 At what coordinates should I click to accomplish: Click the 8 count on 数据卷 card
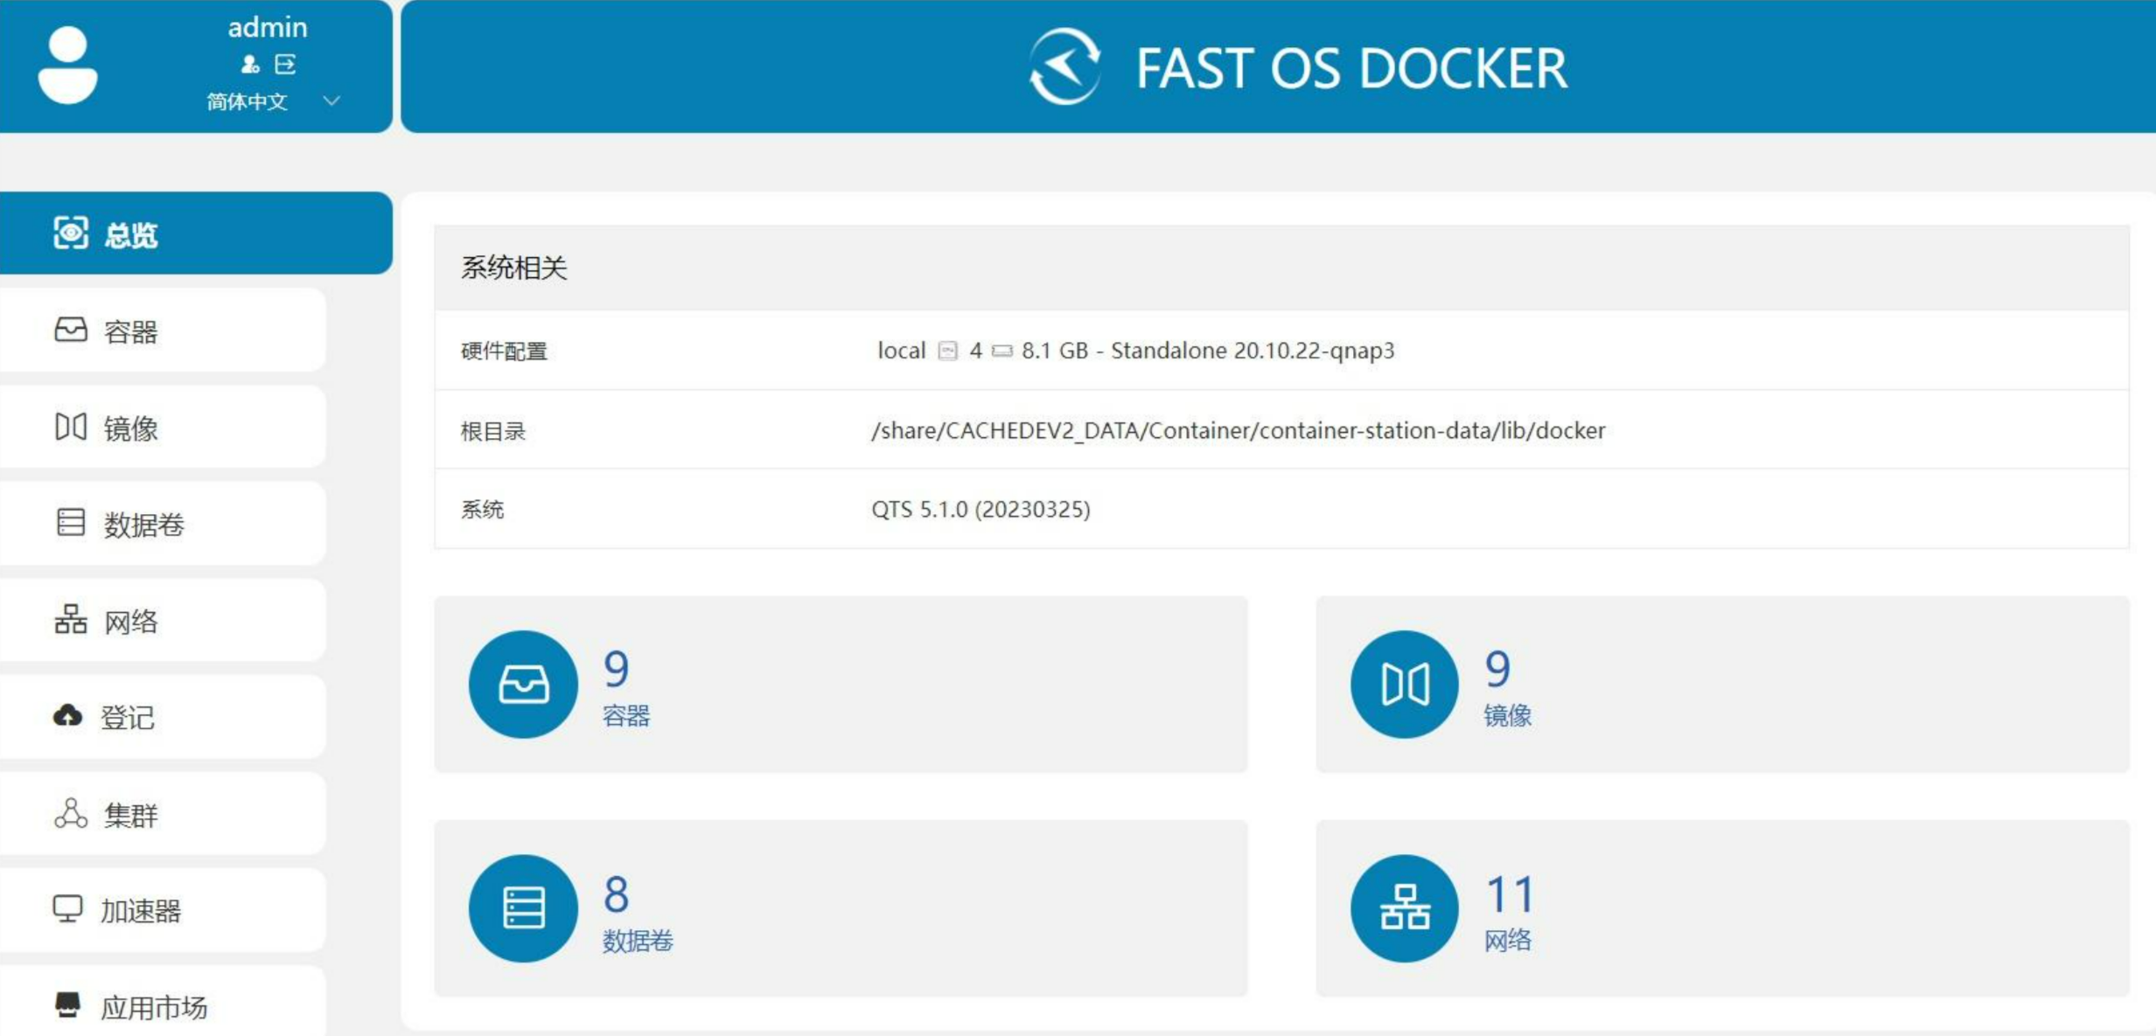coord(616,894)
